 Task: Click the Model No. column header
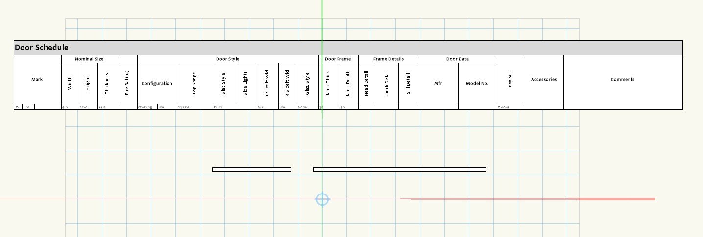[477, 83]
